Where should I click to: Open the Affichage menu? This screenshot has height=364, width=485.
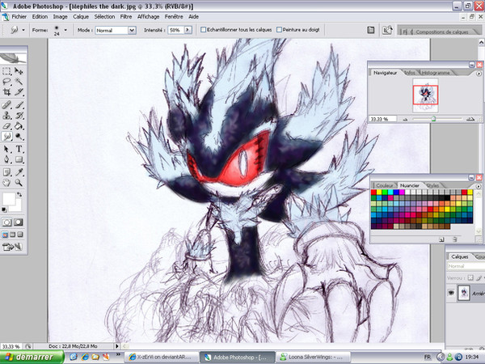(149, 17)
